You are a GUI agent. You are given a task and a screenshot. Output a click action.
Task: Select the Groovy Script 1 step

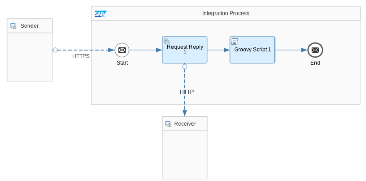pyautogui.click(x=252, y=50)
